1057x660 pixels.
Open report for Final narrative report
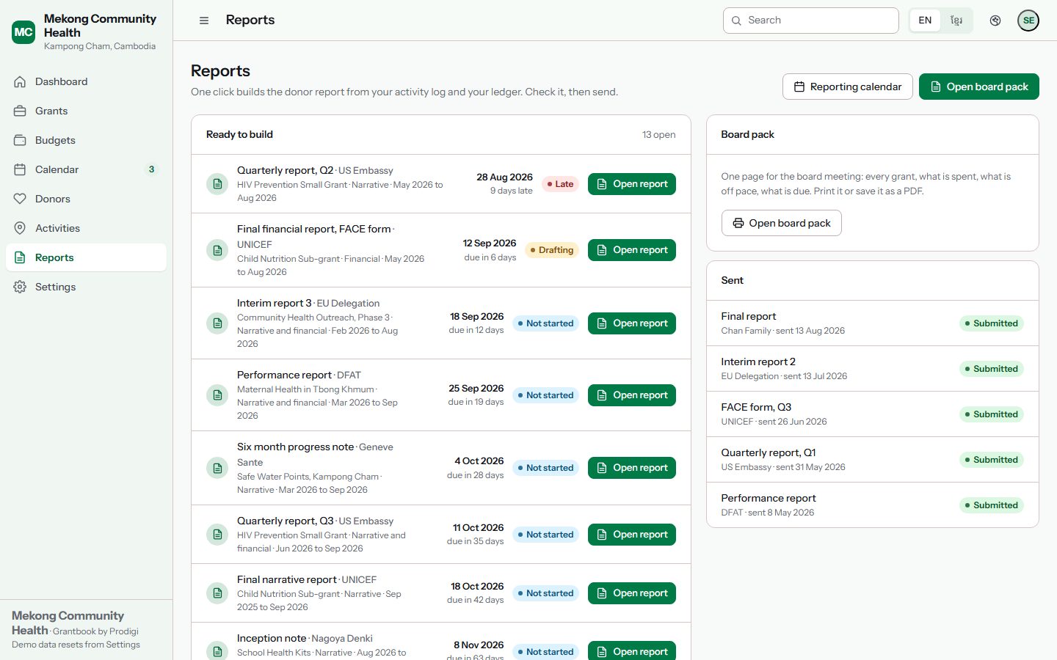click(632, 593)
